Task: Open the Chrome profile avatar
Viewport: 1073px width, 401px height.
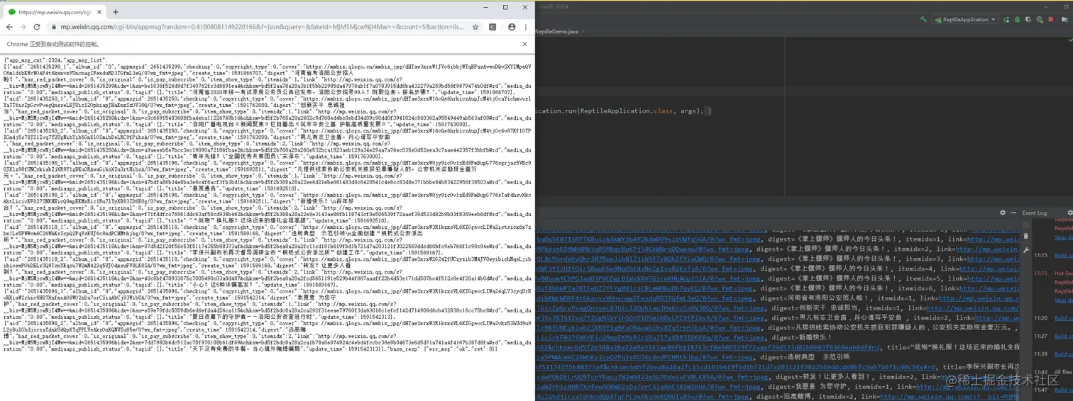Action: coord(512,27)
